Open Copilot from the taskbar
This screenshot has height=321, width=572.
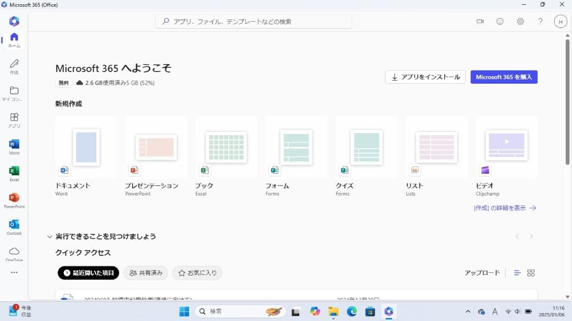pos(315,311)
